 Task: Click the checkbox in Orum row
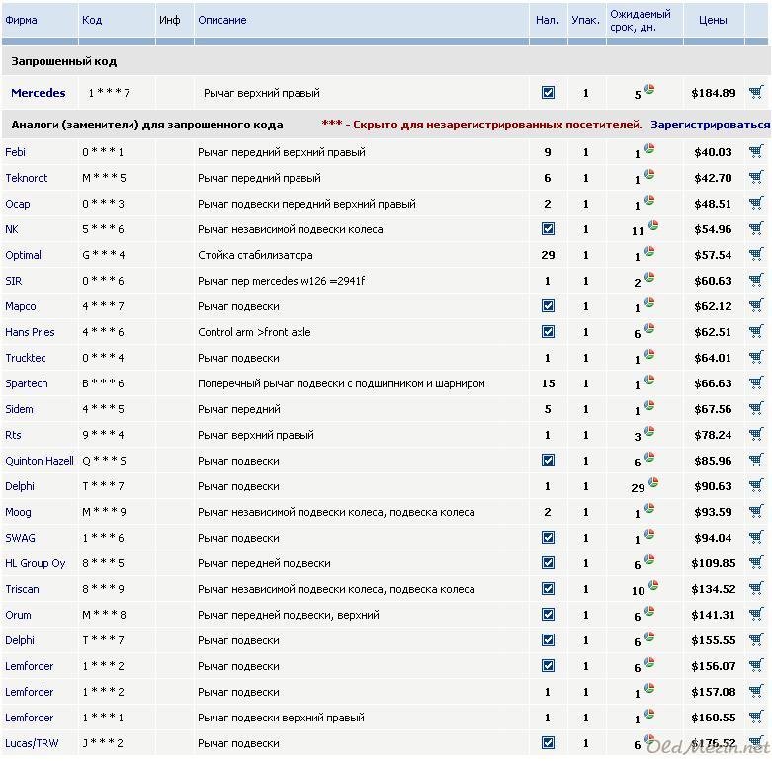click(548, 615)
